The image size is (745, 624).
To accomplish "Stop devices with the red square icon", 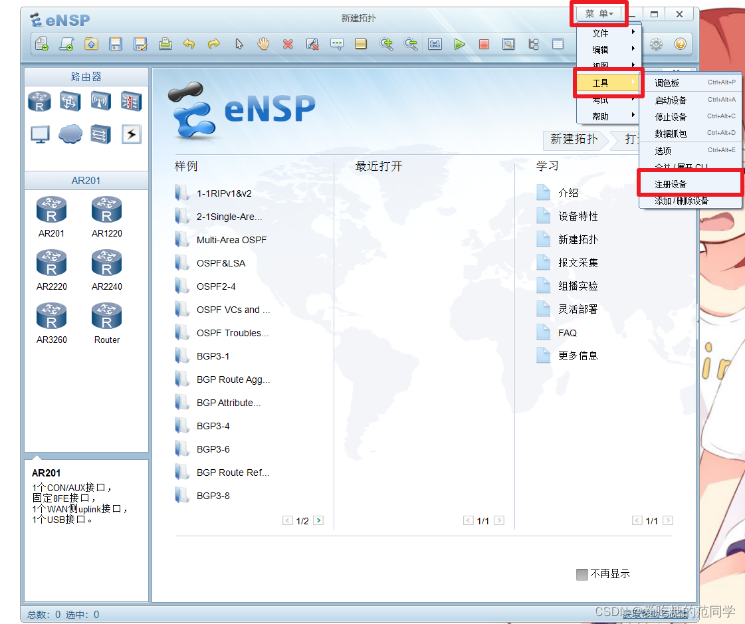I will point(484,44).
